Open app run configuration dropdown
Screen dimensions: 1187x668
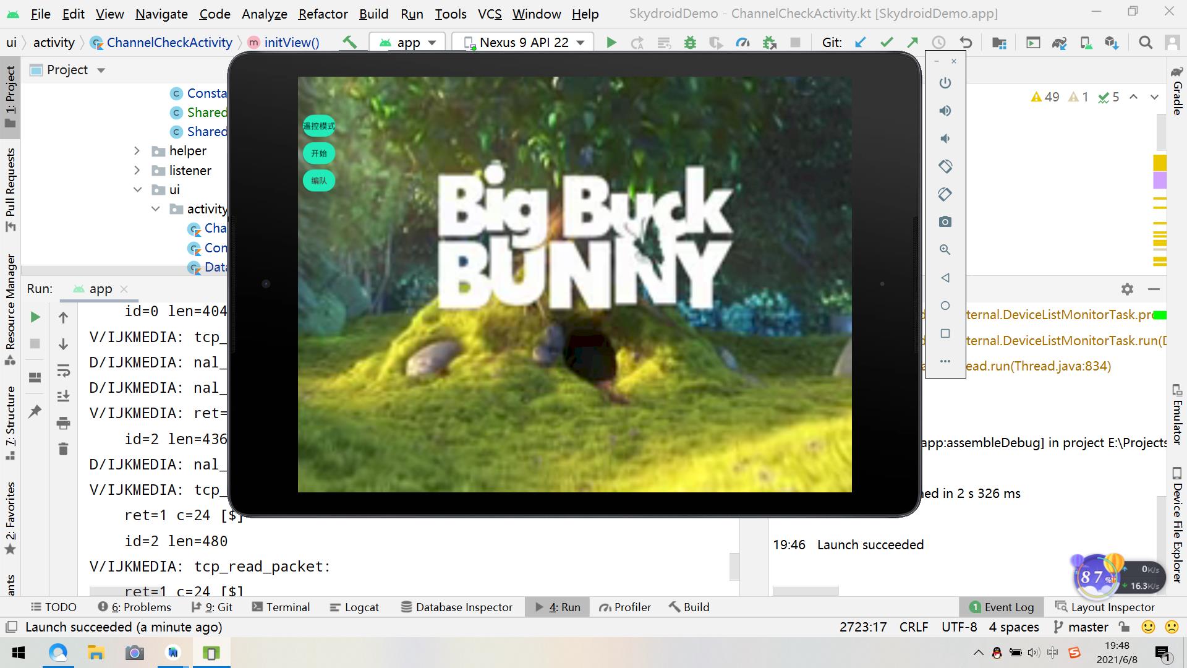tap(408, 43)
